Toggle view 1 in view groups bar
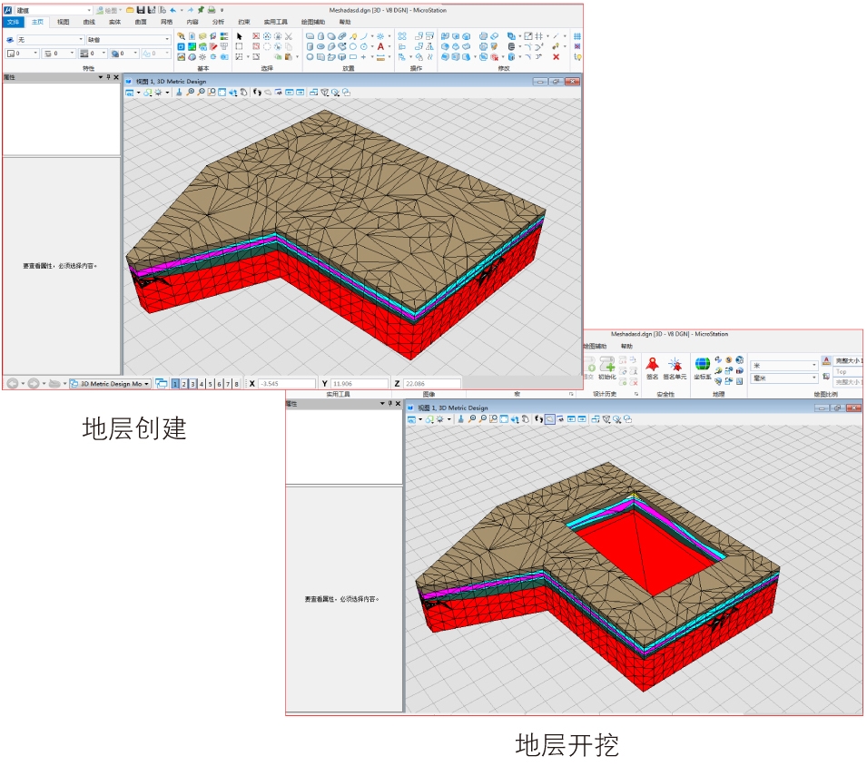This screenshot has width=867, height=766. point(175,384)
